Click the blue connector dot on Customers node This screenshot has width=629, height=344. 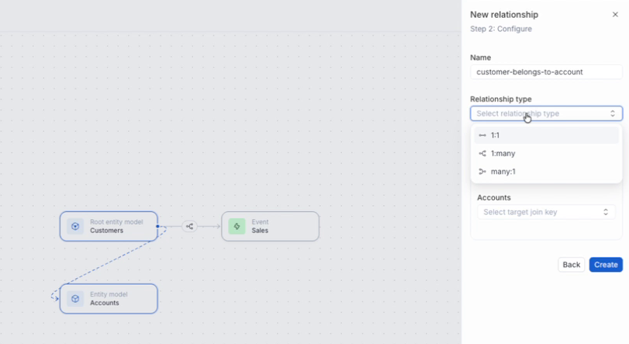(x=157, y=227)
